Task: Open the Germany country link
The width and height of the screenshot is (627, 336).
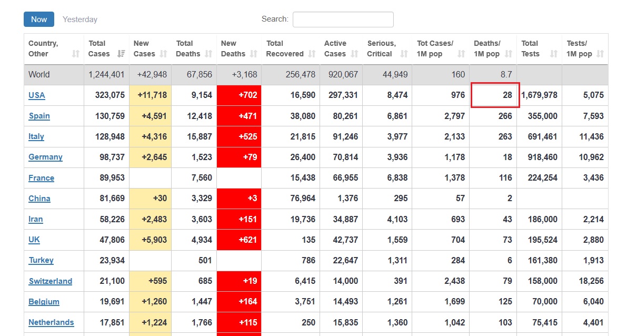Action: [x=46, y=157]
